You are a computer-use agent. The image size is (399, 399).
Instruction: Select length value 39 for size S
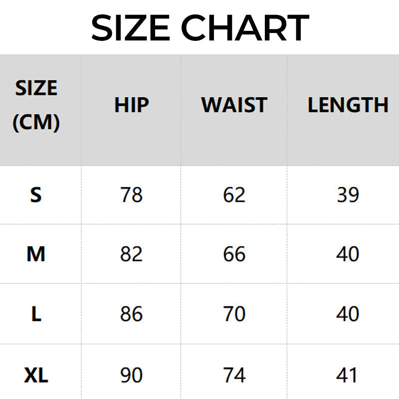click(x=348, y=195)
